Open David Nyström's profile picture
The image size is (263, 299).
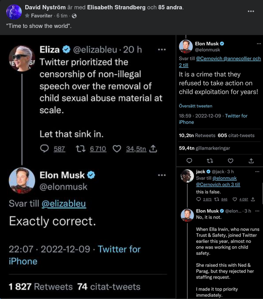14,12
